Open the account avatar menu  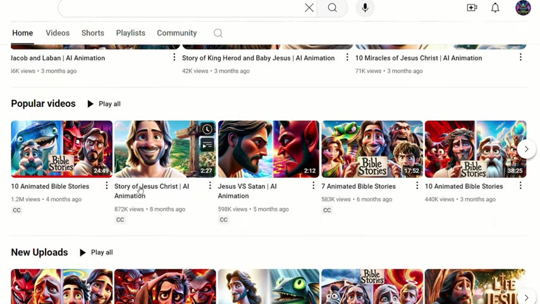click(523, 8)
